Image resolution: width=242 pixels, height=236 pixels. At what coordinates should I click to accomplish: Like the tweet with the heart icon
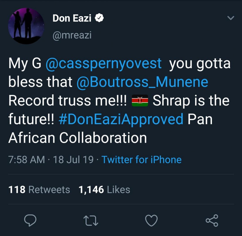(x=151, y=220)
